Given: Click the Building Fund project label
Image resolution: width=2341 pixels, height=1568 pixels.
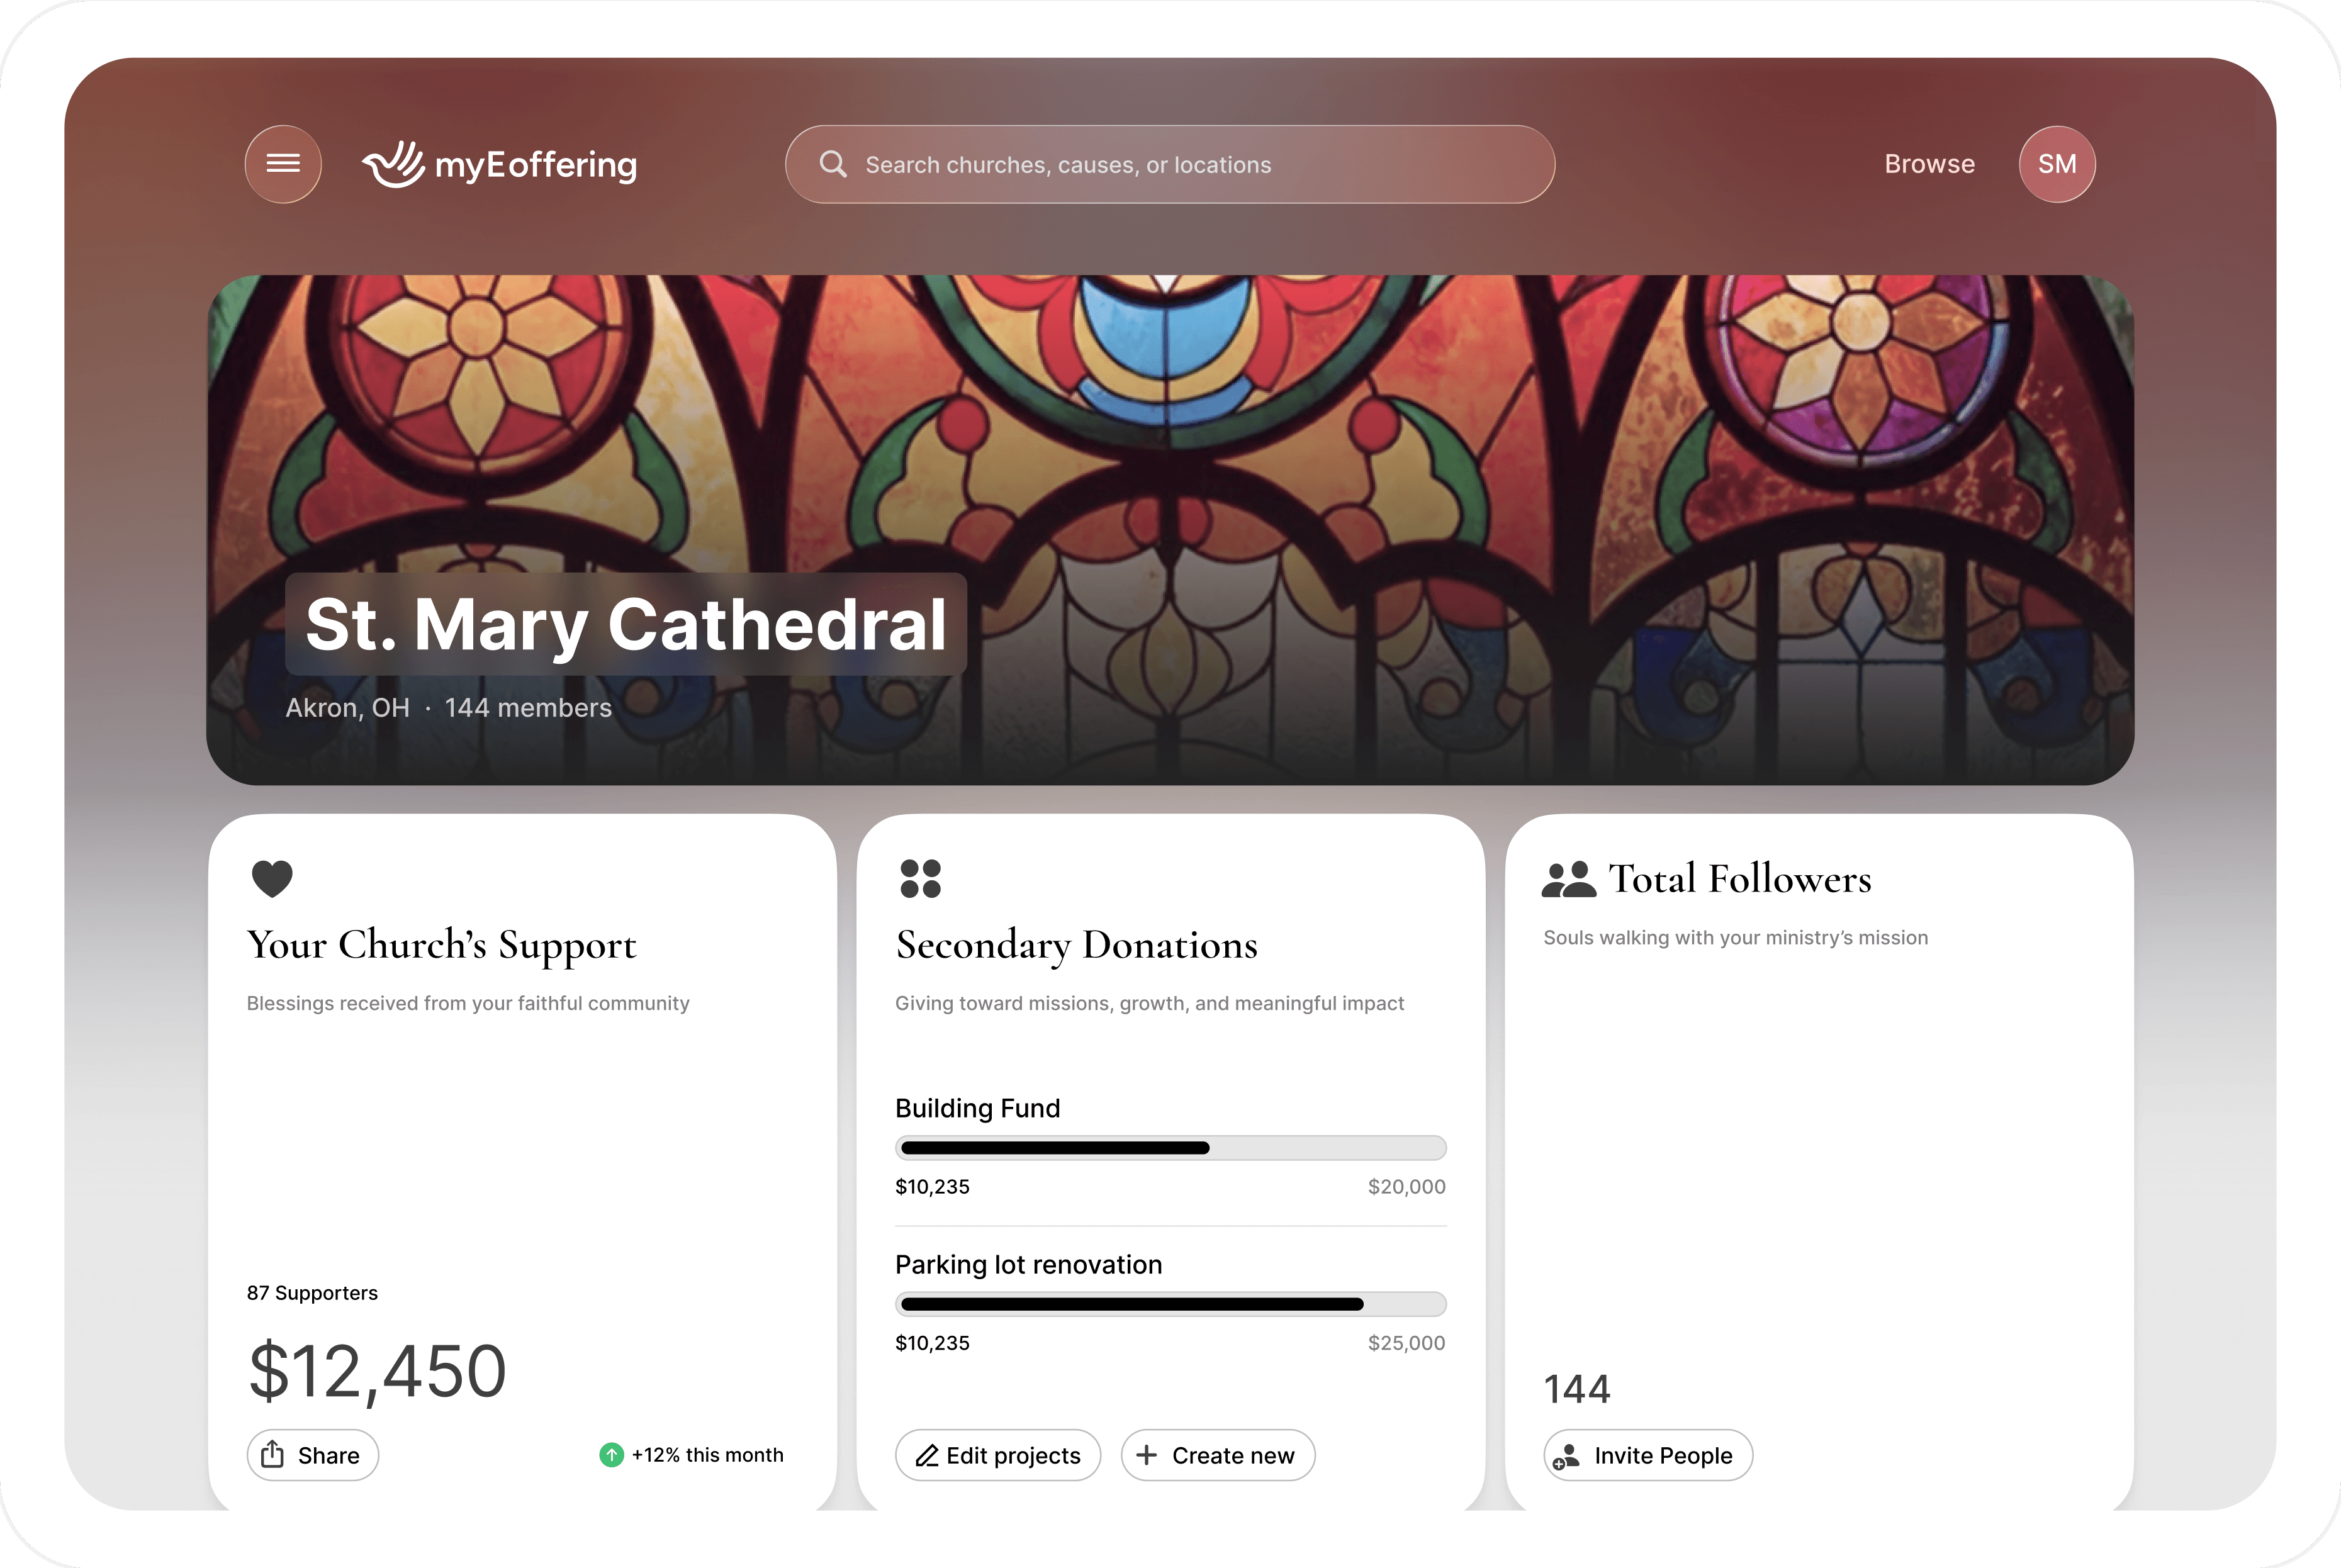Looking at the screenshot, I should 977,1108.
